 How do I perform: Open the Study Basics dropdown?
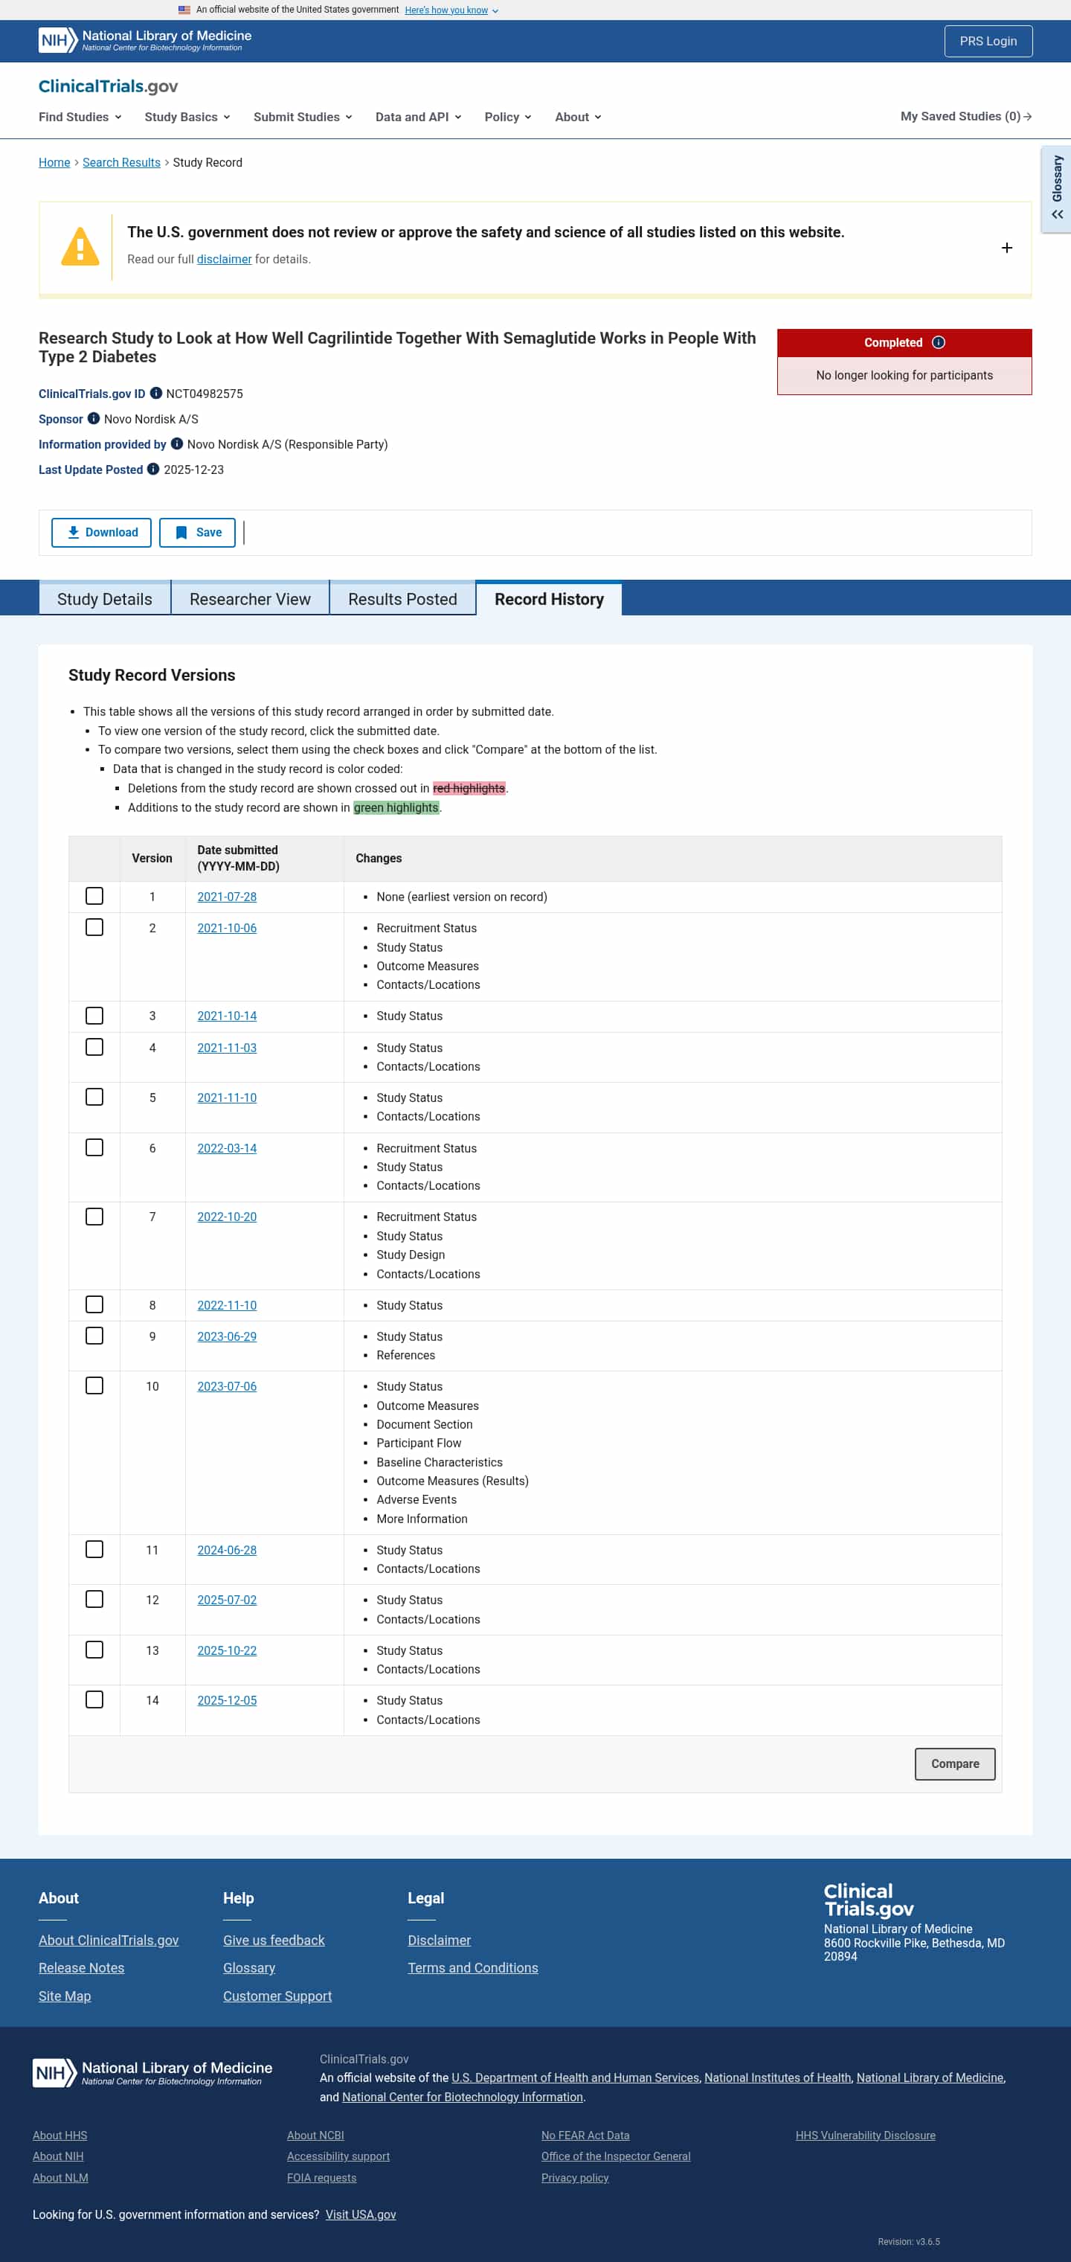187,117
